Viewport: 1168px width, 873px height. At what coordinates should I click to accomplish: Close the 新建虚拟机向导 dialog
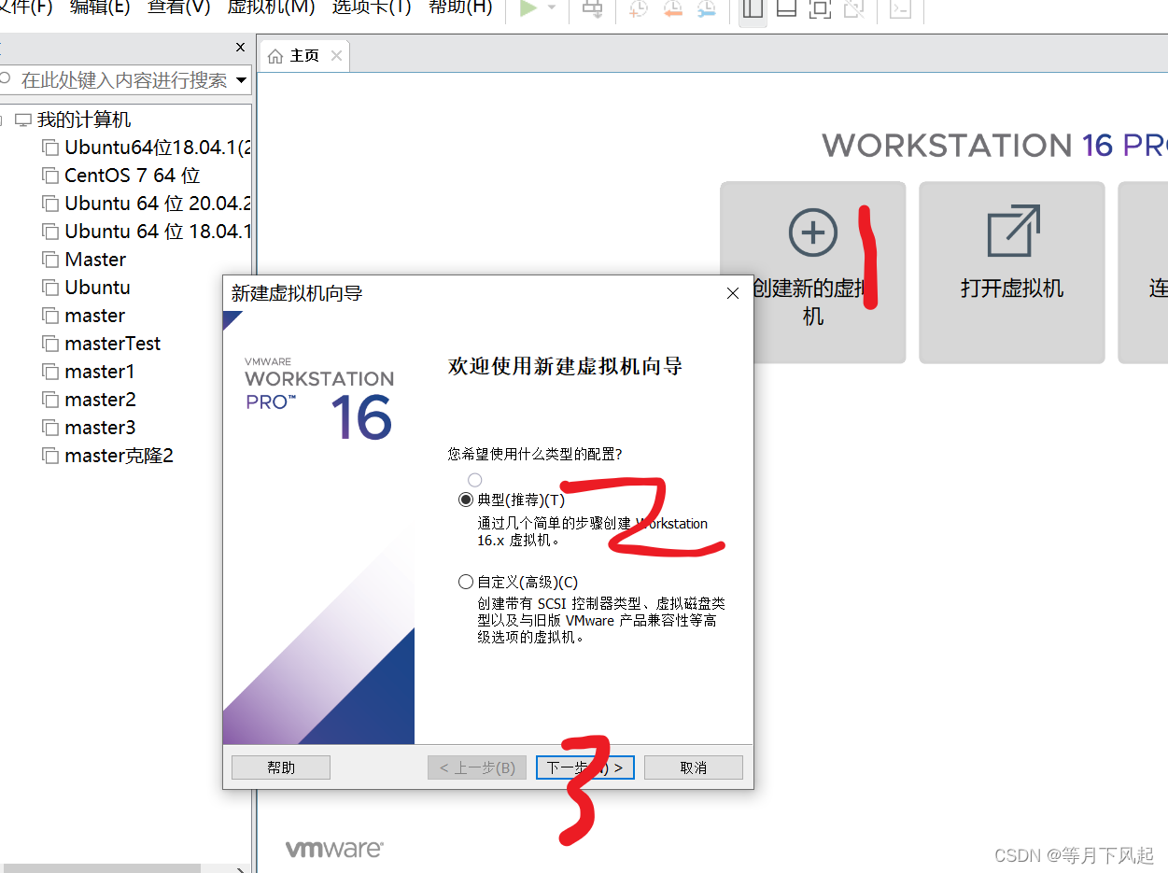pyautogui.click(x=733, y=293)
